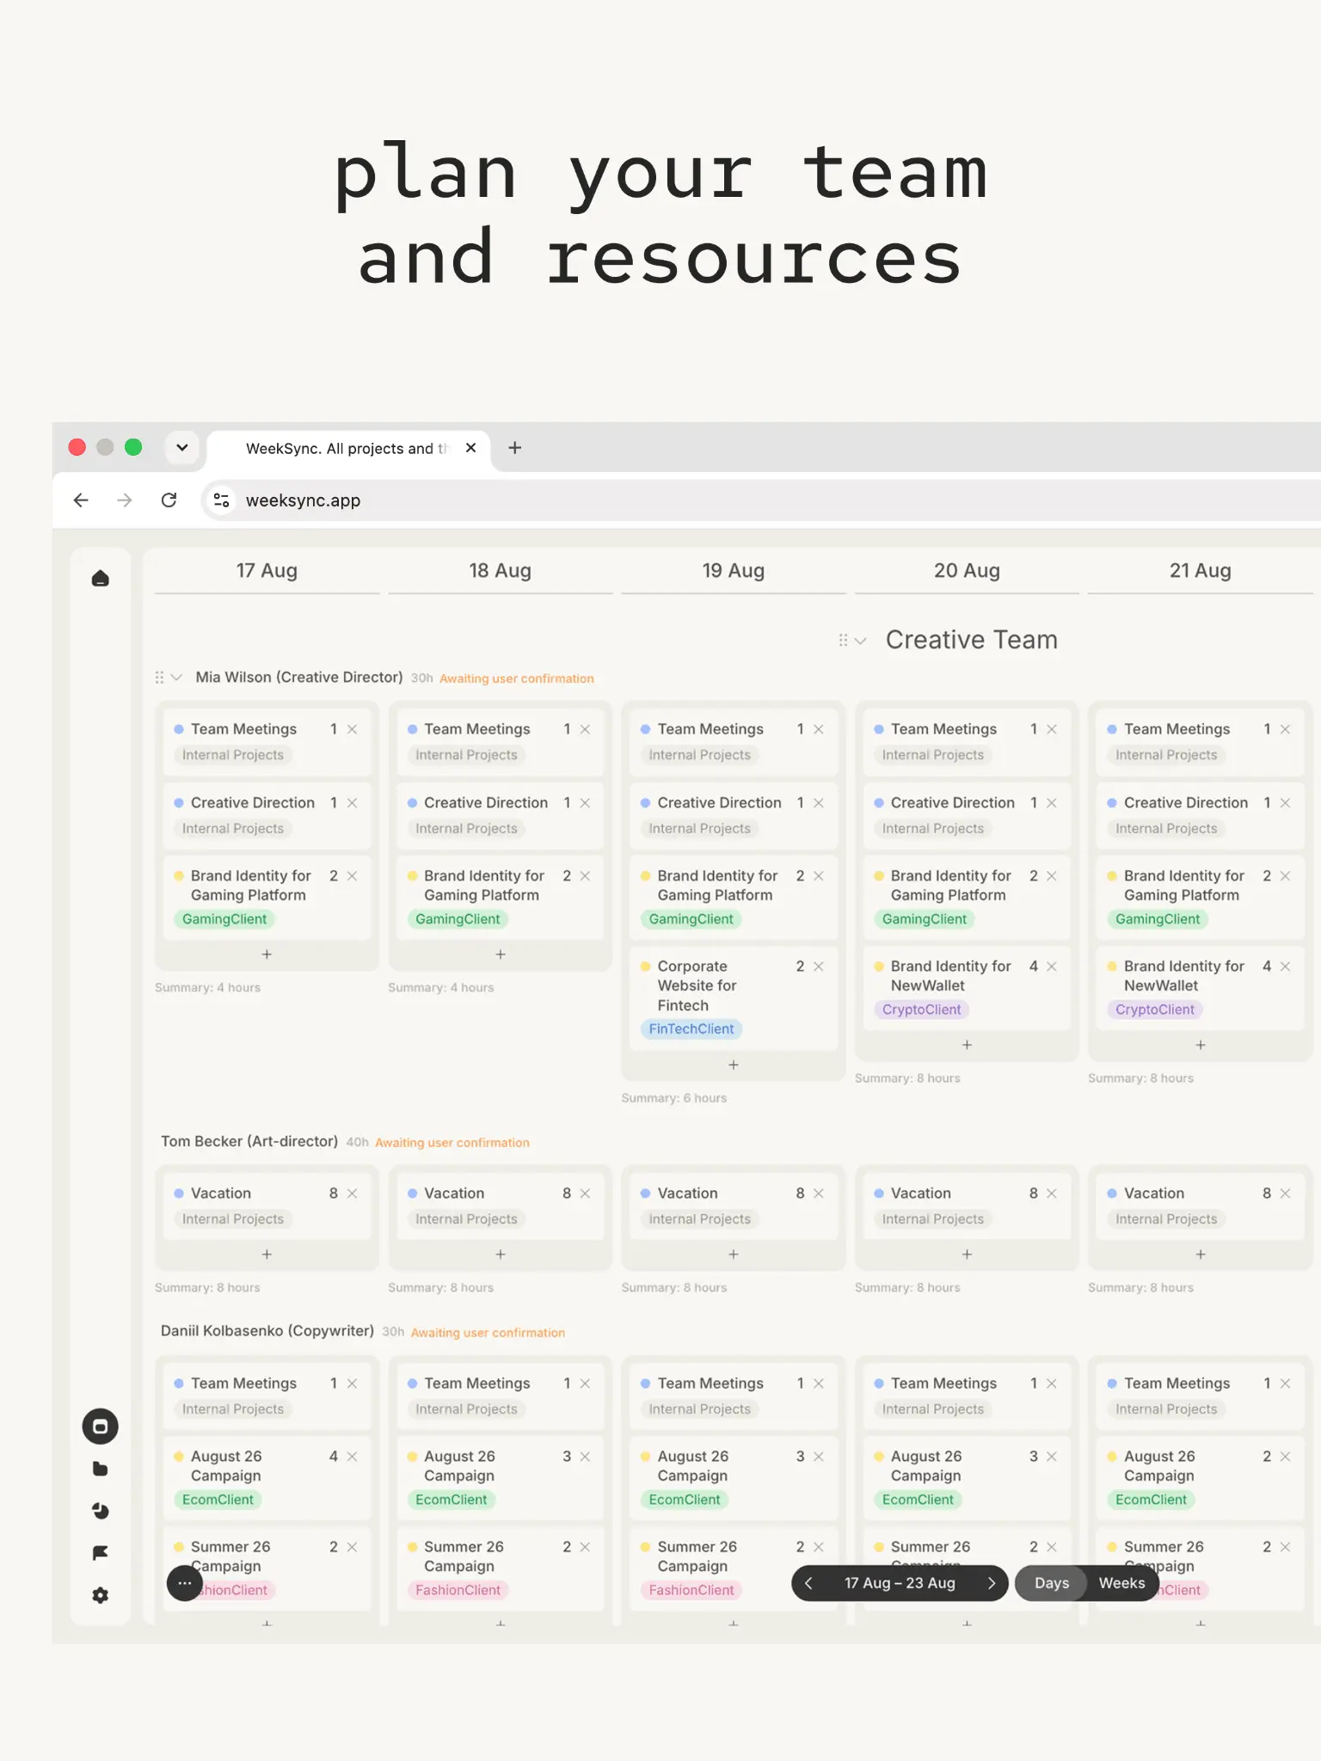Add task to Mia Wilson's 21 Aug
Image resolution: width=1321 pixels, height=1761 pixels.
[1201, 1045]
